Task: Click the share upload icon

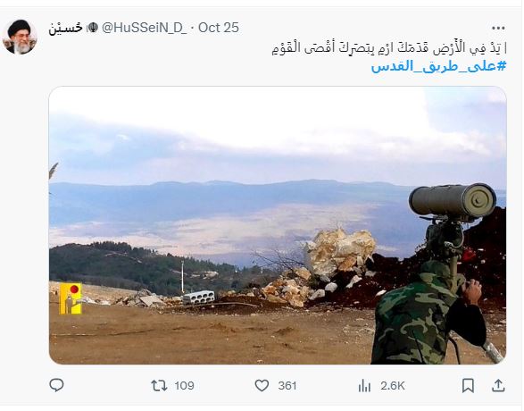Action: click(x=498, y=385)
